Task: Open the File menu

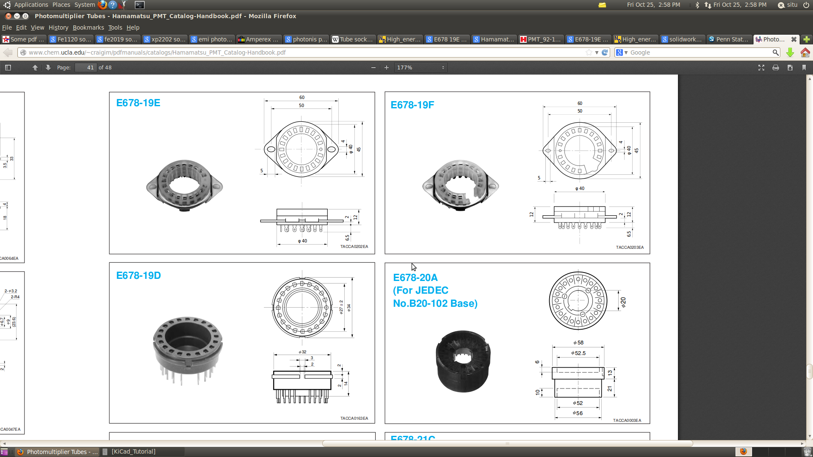Action: (7, 28)
